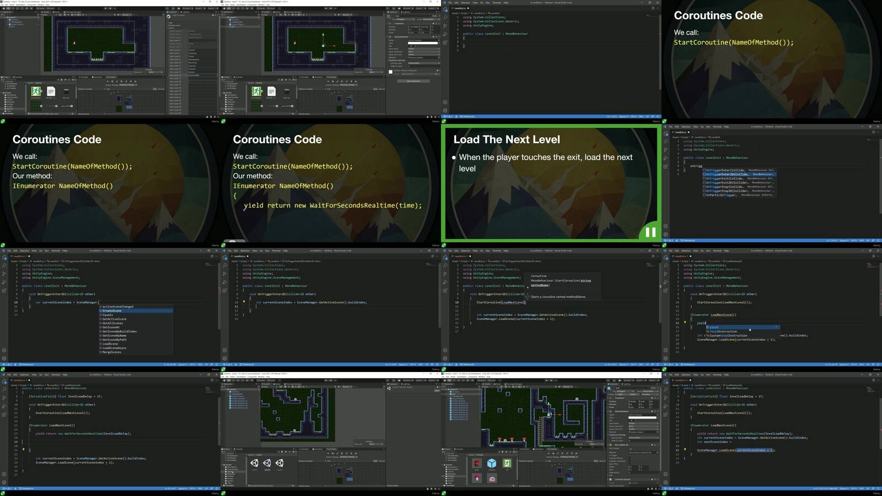
Task: Open the Coroutines Code slide showing only 'We call'
Action: tap(772, 62)
